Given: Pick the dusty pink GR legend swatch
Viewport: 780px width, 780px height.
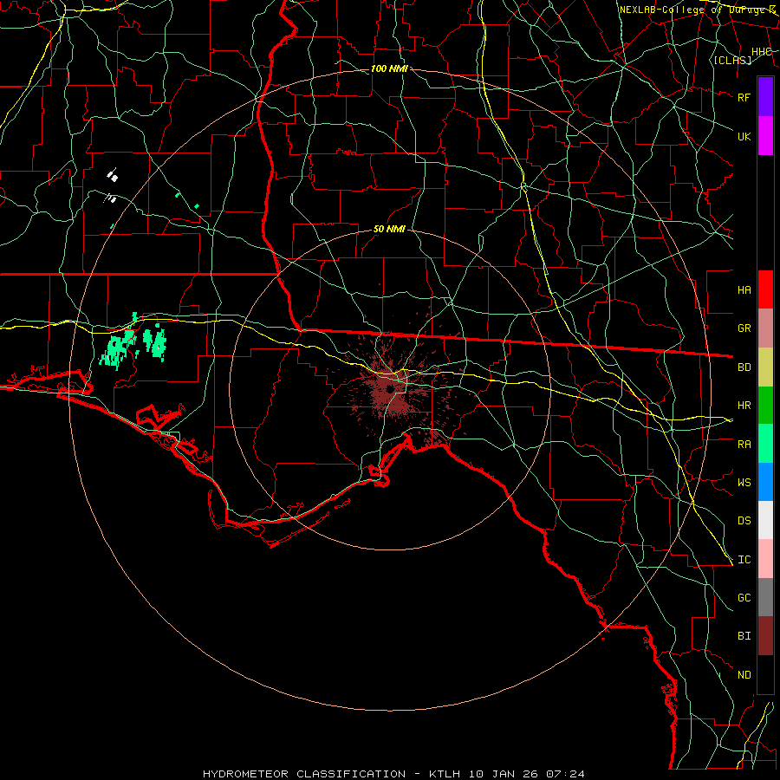Looking at the screenshot, I should click(x=765, y=328).
